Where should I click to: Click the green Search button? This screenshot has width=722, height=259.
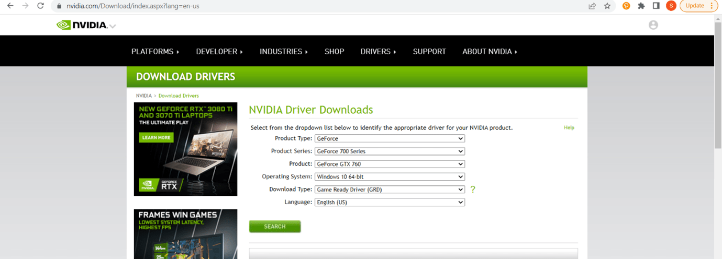click(275, 227)
